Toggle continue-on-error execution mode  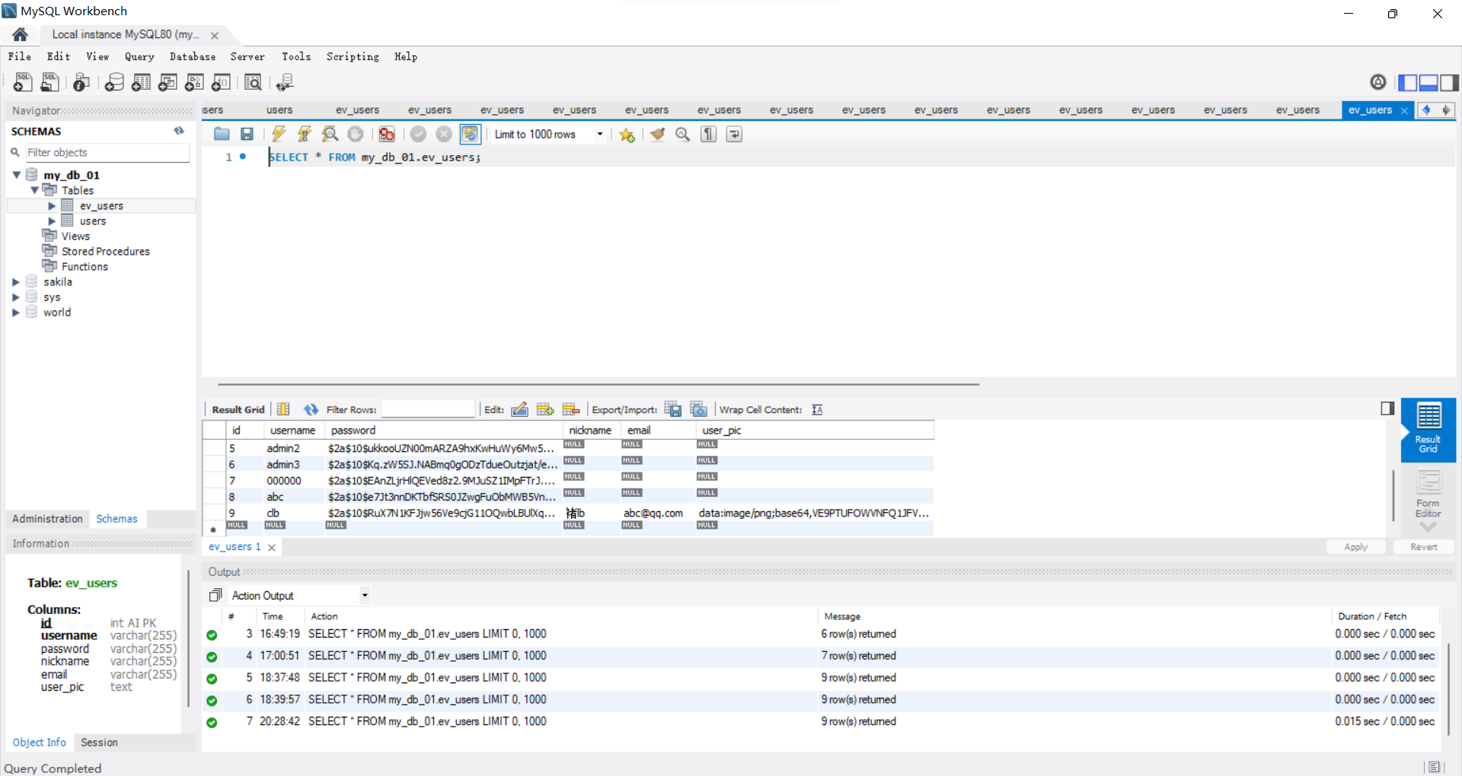387,134
